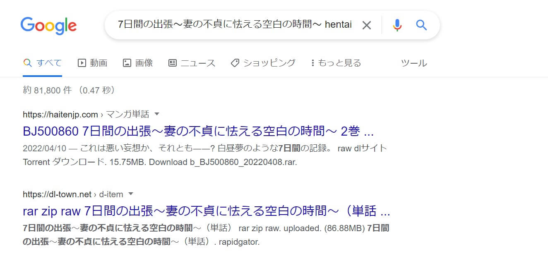Click the https://haitenjp.com breadcrumb URL

[60, 114]
